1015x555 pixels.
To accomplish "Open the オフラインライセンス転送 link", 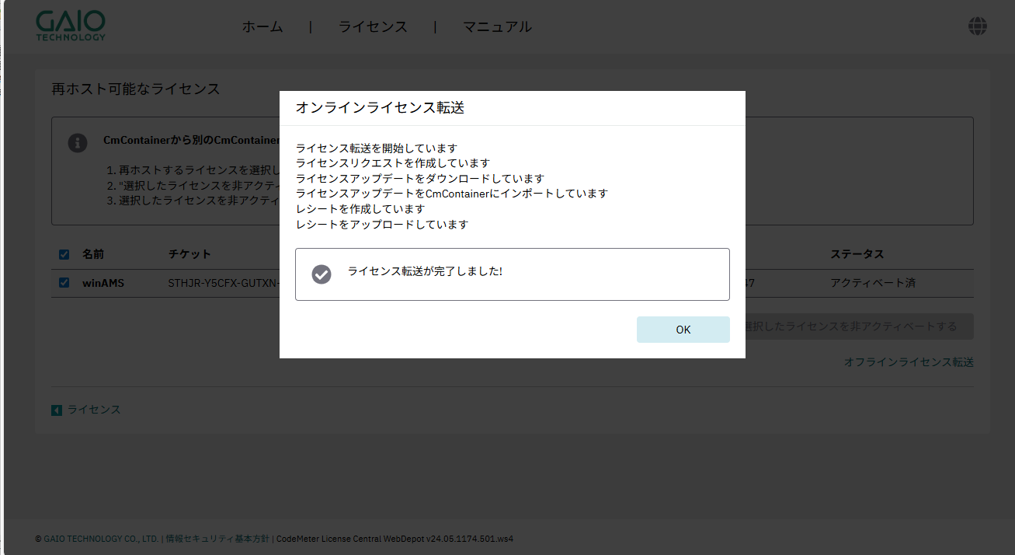I will (909, 362).
